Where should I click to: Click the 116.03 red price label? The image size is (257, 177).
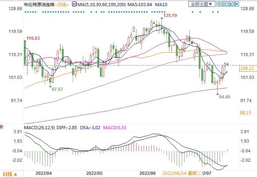coord(33,38)
